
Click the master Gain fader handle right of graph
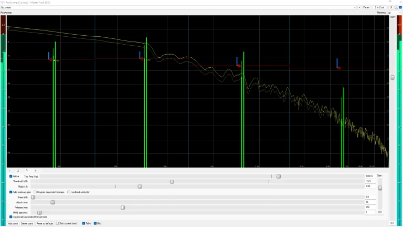pos(393,77)
